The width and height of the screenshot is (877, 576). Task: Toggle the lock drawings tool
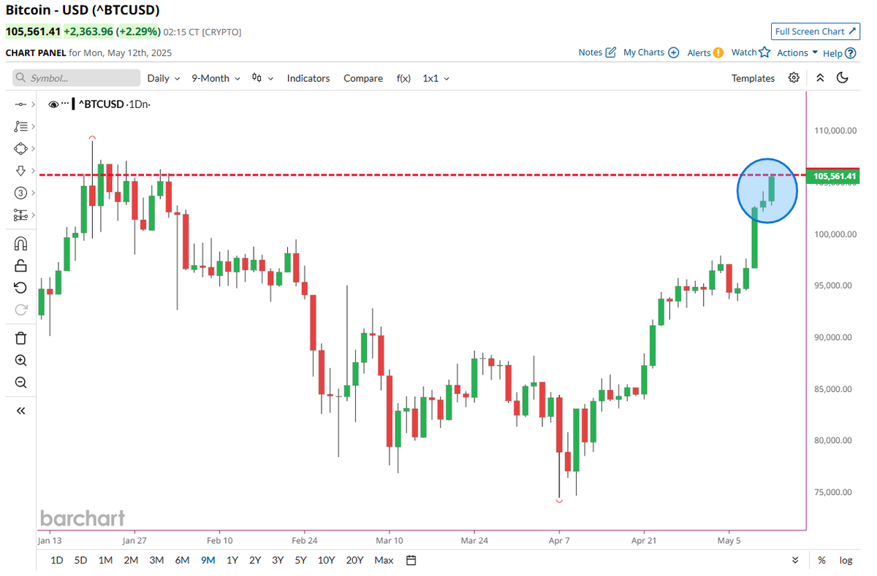(20, 265)
